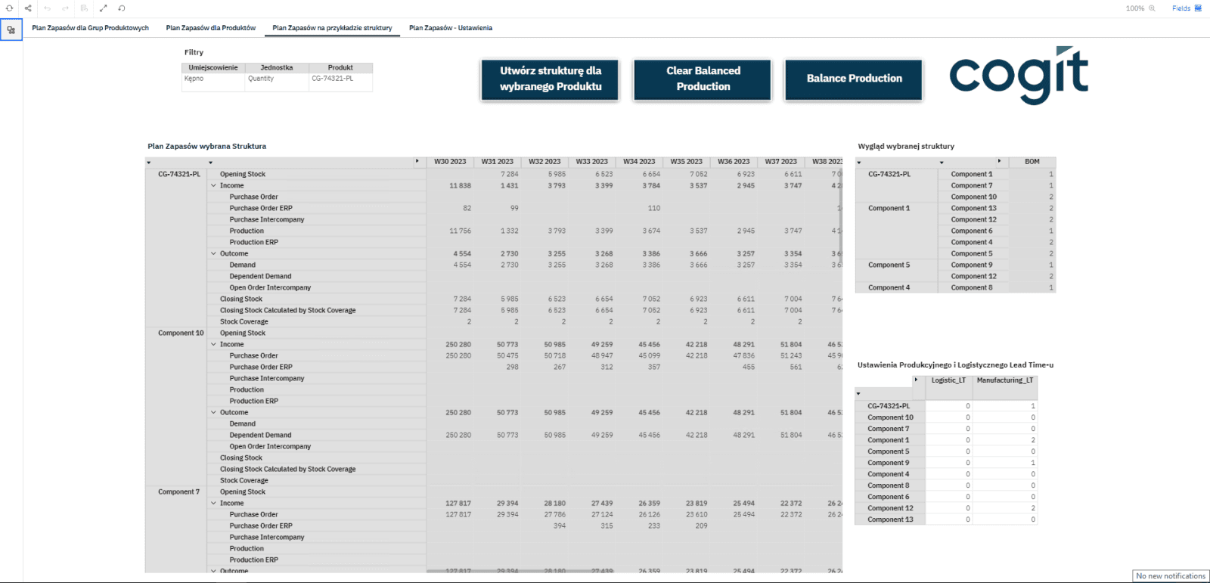This screenshot has width=1210, height=583.
Task: Select the Kępno value in Umiejscowienie filter
Action: tap(194, 79)
